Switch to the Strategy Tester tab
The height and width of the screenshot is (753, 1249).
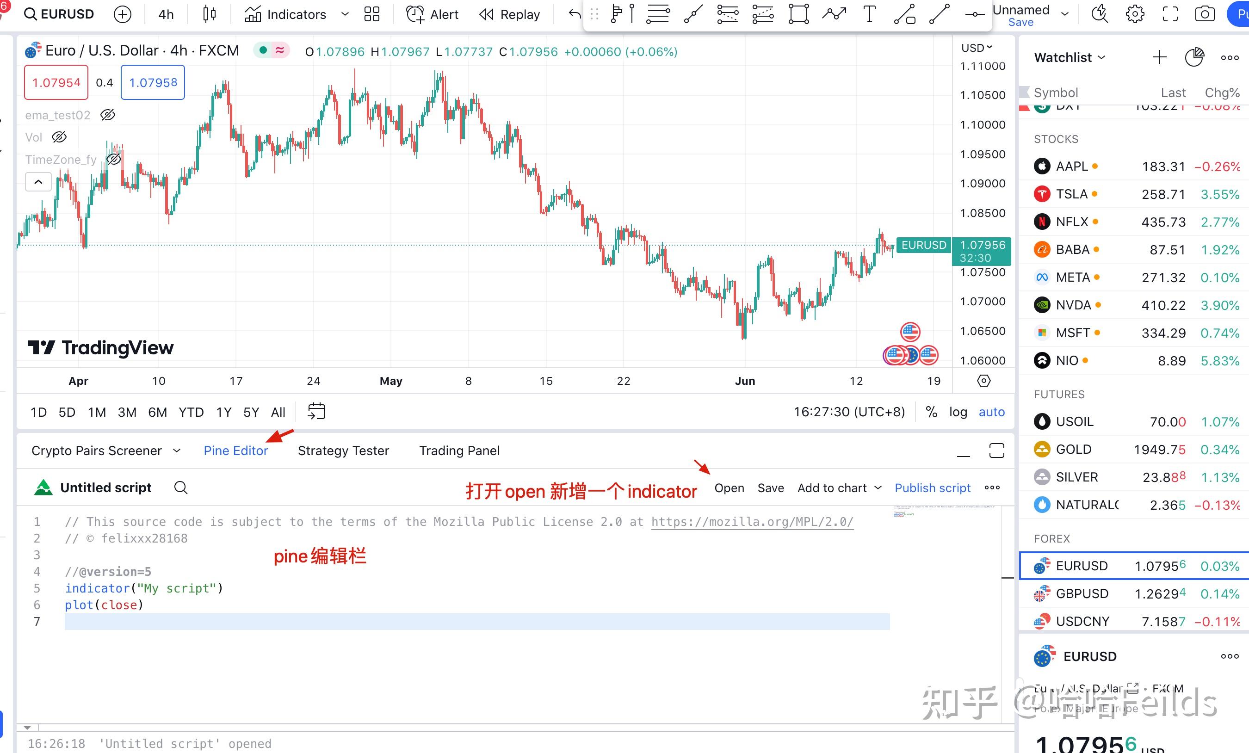[x=343, y=450]
